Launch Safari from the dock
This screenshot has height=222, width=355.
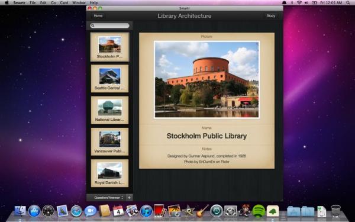click(76, 211)
